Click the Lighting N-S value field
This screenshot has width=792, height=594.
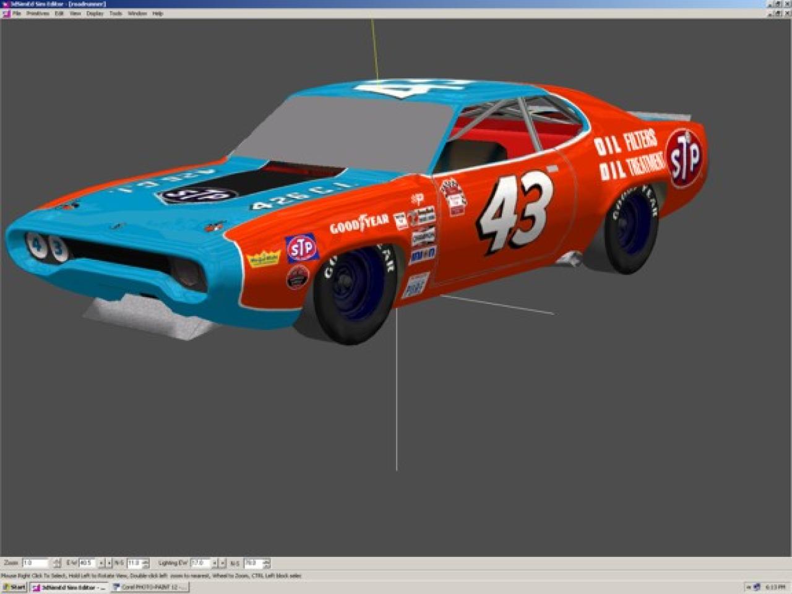coord(252,563)
